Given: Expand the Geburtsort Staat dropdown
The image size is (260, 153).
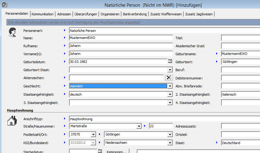Looking at the screenshot, I should pyautogui.click(x=170, y=70).
